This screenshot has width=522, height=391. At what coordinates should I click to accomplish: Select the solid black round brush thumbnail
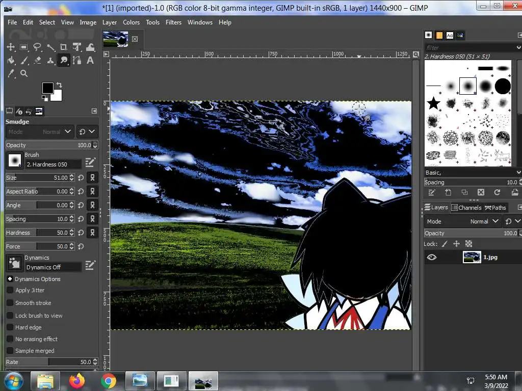(x=502, y=87)
